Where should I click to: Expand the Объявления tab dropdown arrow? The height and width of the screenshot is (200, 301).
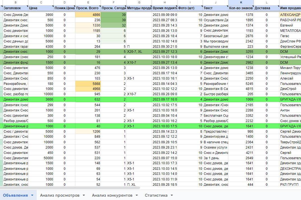tap(32, 195)
